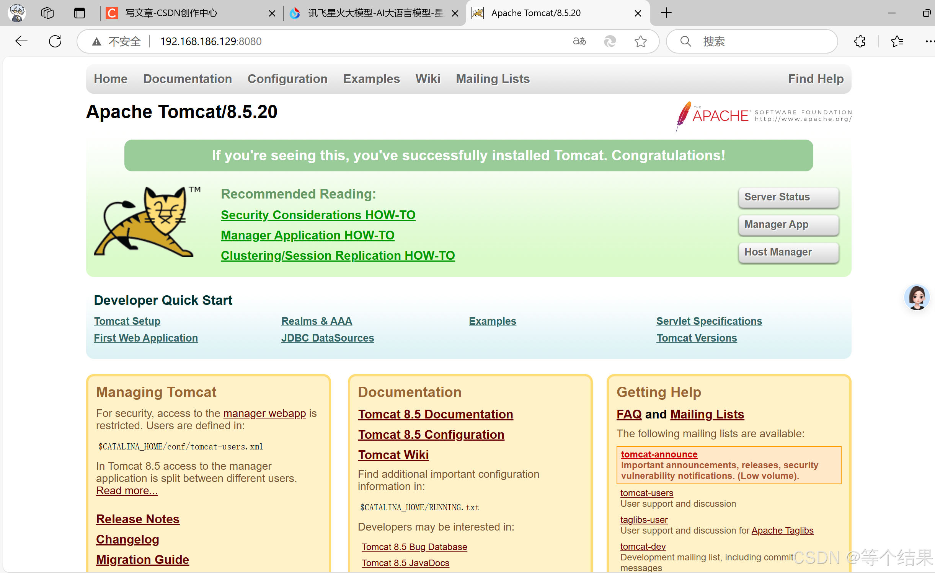Screen dimensions: 935x573
Task: Open the Home menu item
Action: click(111, 79)
